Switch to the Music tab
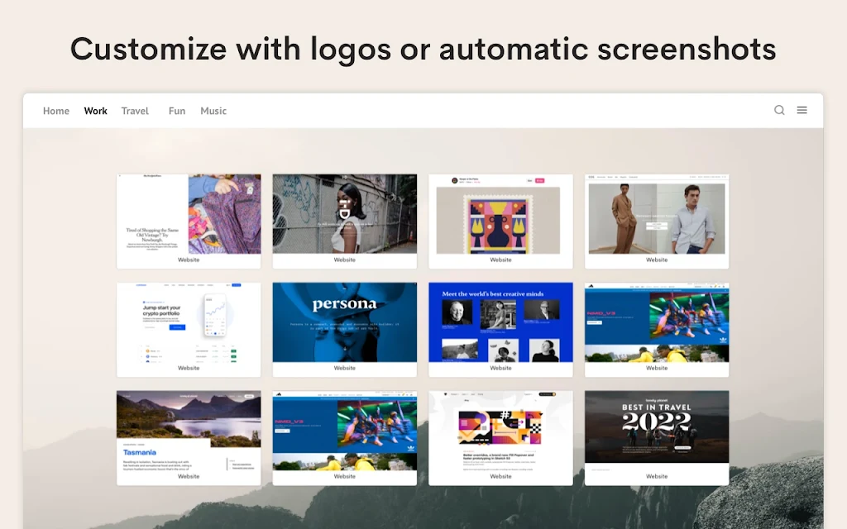 (x=213, y=111)
